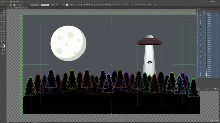Image resolution: width=220 pixels, height=123 pixels.
Task: Click Horizontal Align Center icon
Action: click(x=81, y=5)
